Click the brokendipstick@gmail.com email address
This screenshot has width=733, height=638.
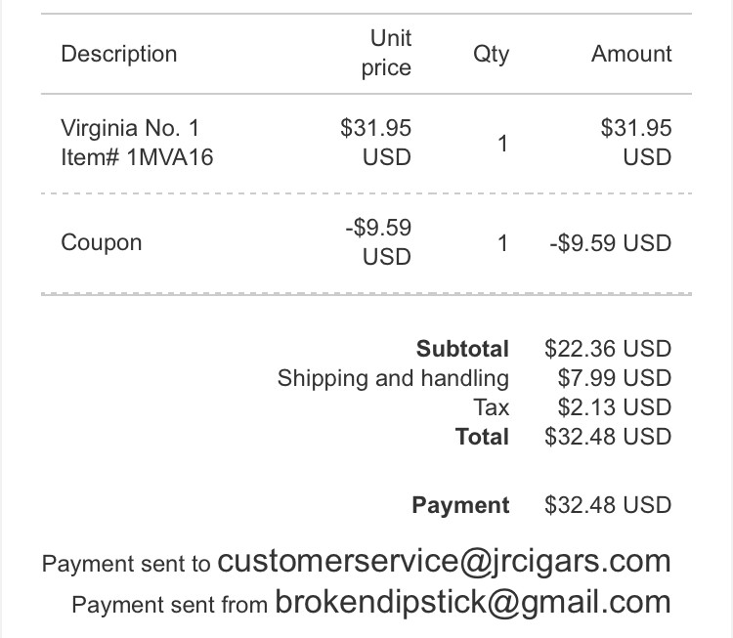click(x=473, y=602)
